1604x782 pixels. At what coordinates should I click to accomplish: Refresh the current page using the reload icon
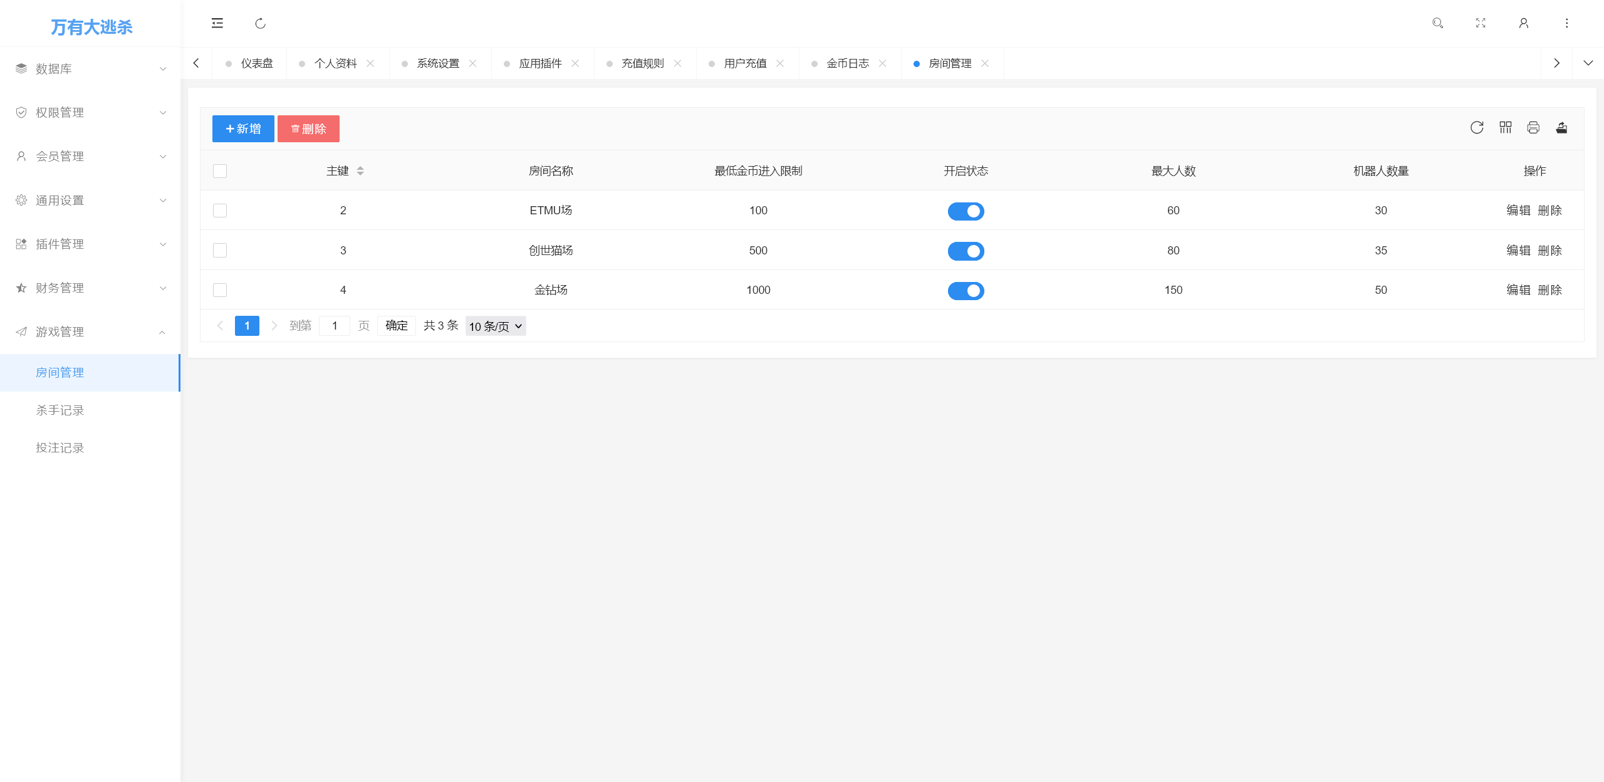(x=261, y=23)
